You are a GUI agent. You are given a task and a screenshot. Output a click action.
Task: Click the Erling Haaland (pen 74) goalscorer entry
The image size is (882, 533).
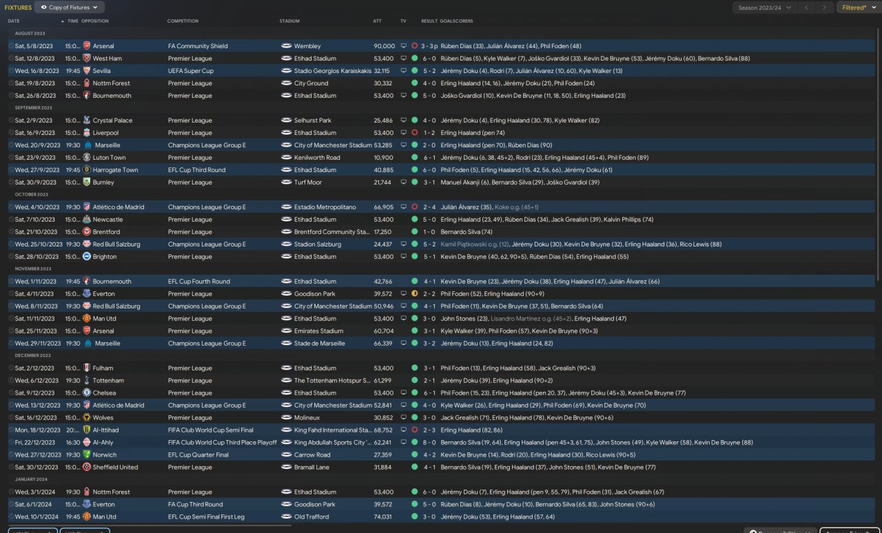(x=473, y=133)
